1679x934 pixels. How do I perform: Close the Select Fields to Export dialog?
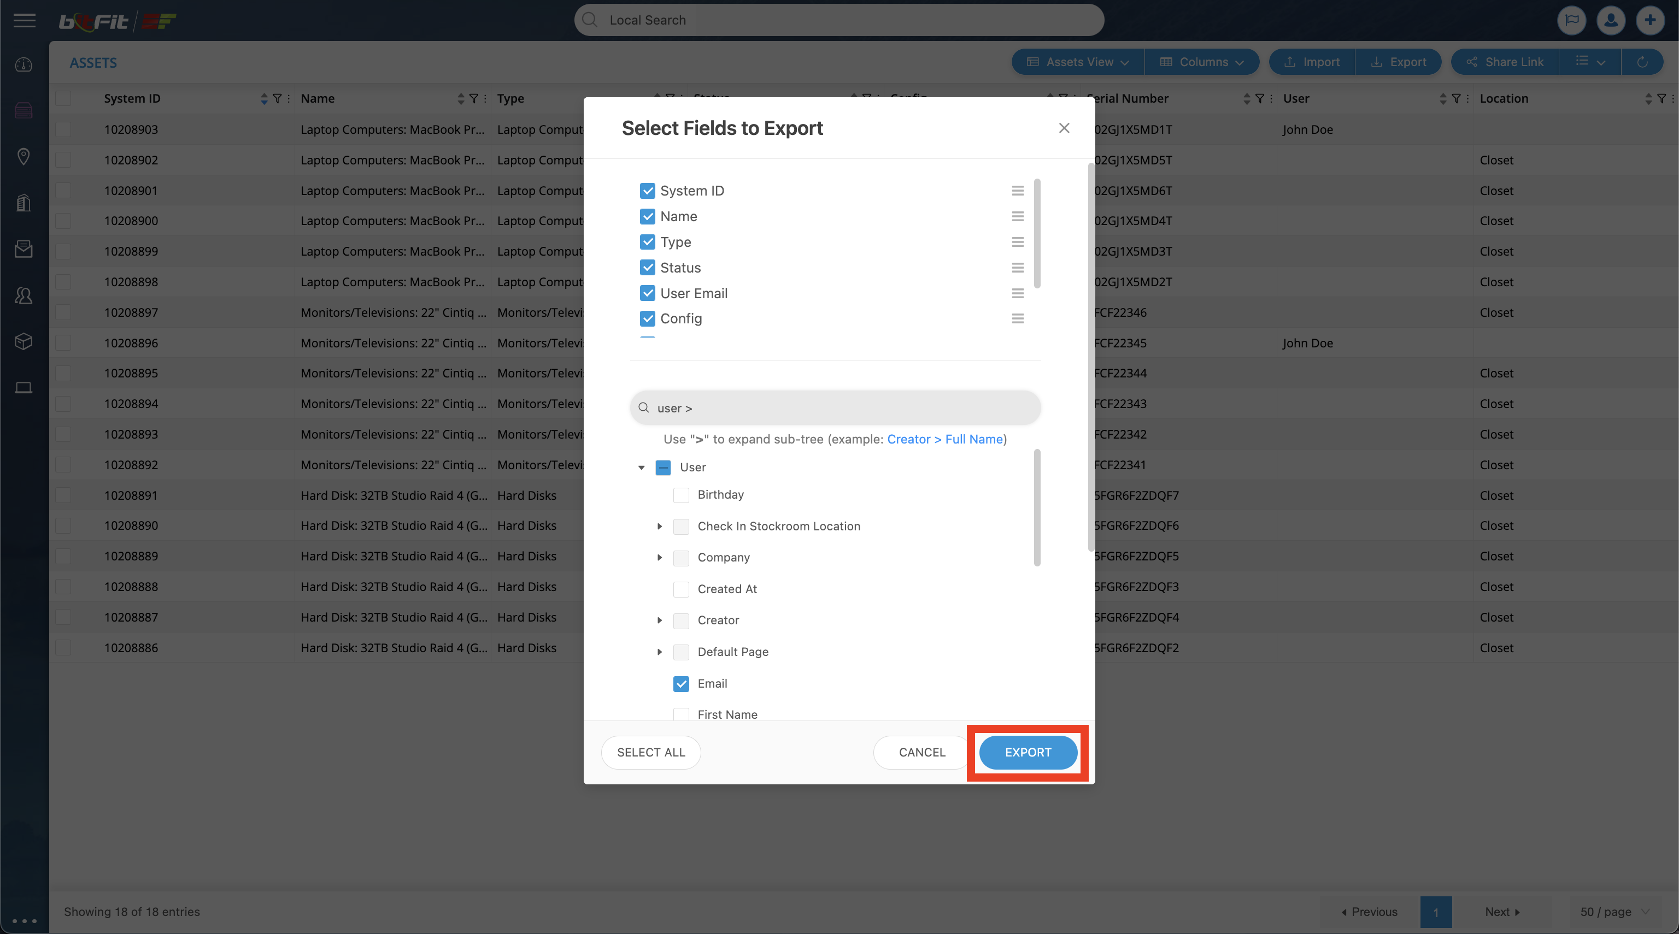[x=1064, y=128]
